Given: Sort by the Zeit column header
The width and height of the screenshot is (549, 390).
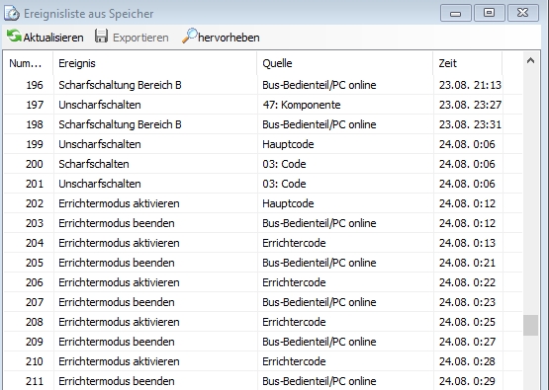Looking at the screenshot, I should (x=468, y=63).
